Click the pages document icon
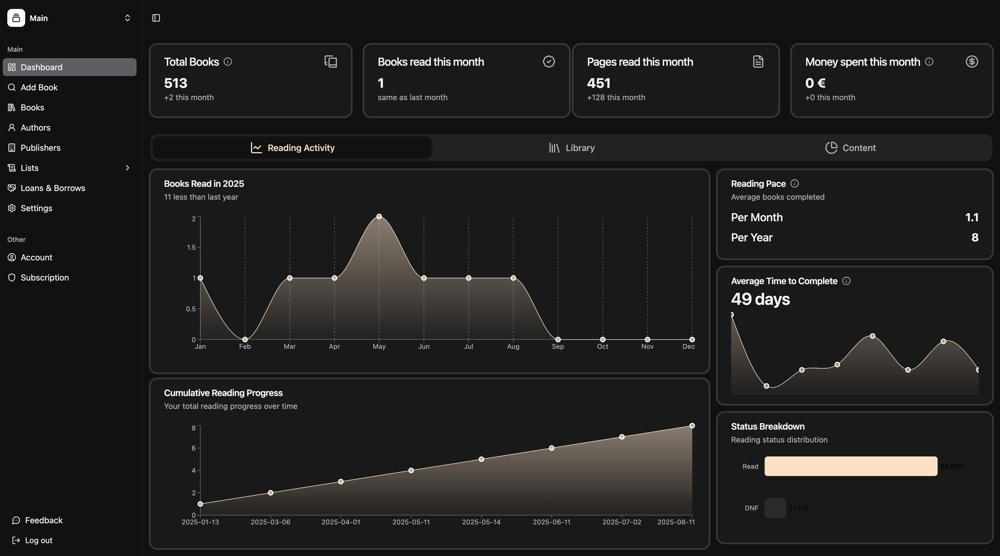The width and height of the screenshot is (1000, 556). [x=758, y=62]
